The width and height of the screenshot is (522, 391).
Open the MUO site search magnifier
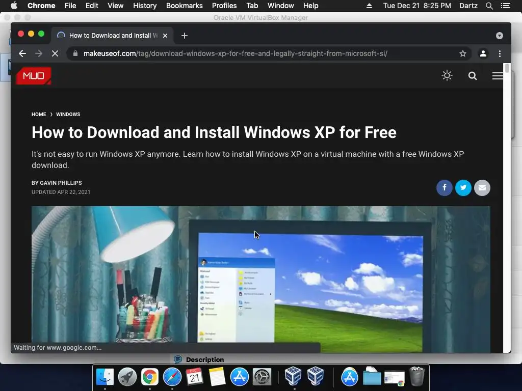point(473,76)
